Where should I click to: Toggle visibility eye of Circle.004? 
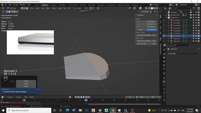tap(196, 20)
